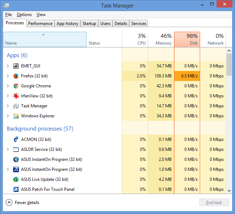Screen dimensions: 235x214
Task: Click the Firefox icon in Apps list
Action: (x=16, y=76)
